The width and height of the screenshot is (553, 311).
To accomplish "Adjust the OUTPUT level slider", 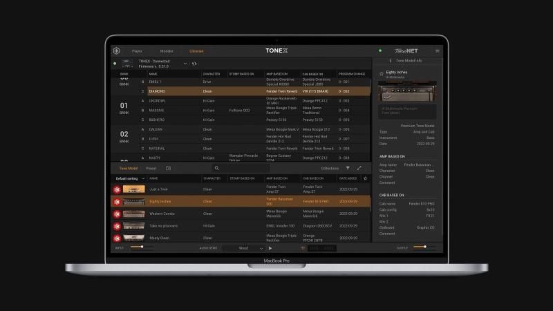I will [x=424, y=247].
